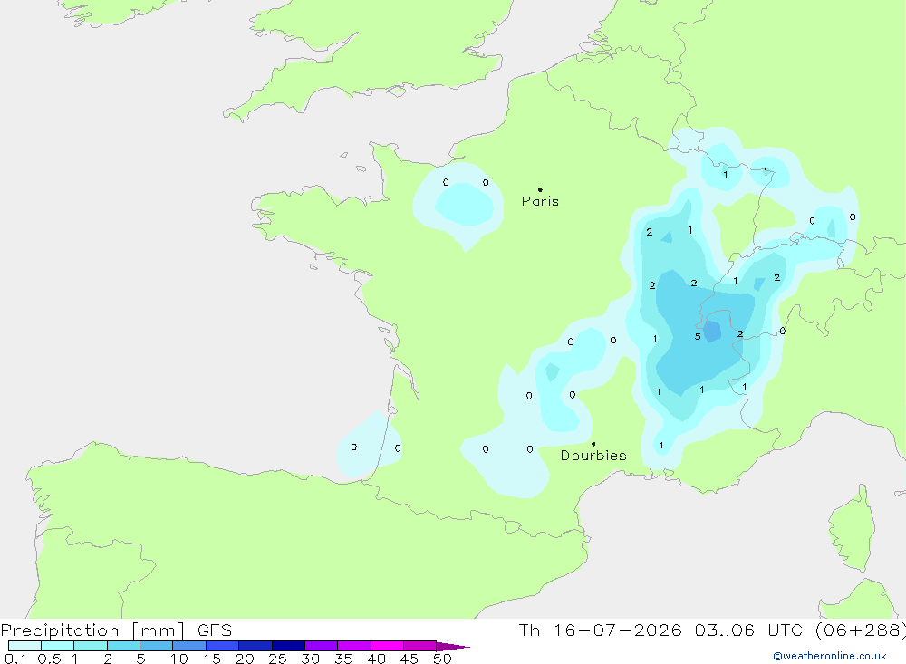Click the 'Precipitation [mm]' title text

click(x=92, y=630)
